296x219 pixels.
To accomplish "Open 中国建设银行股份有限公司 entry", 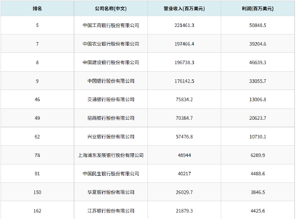I will click(111, 63).
